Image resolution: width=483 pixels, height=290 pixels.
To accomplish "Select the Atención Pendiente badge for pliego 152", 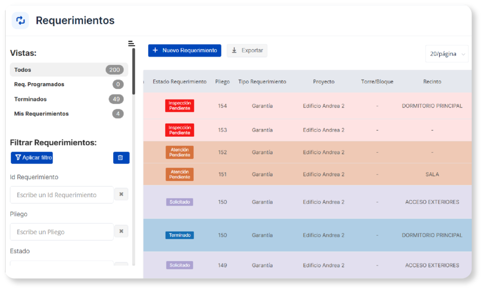I will pyautogui.click(x=180, y=152).
